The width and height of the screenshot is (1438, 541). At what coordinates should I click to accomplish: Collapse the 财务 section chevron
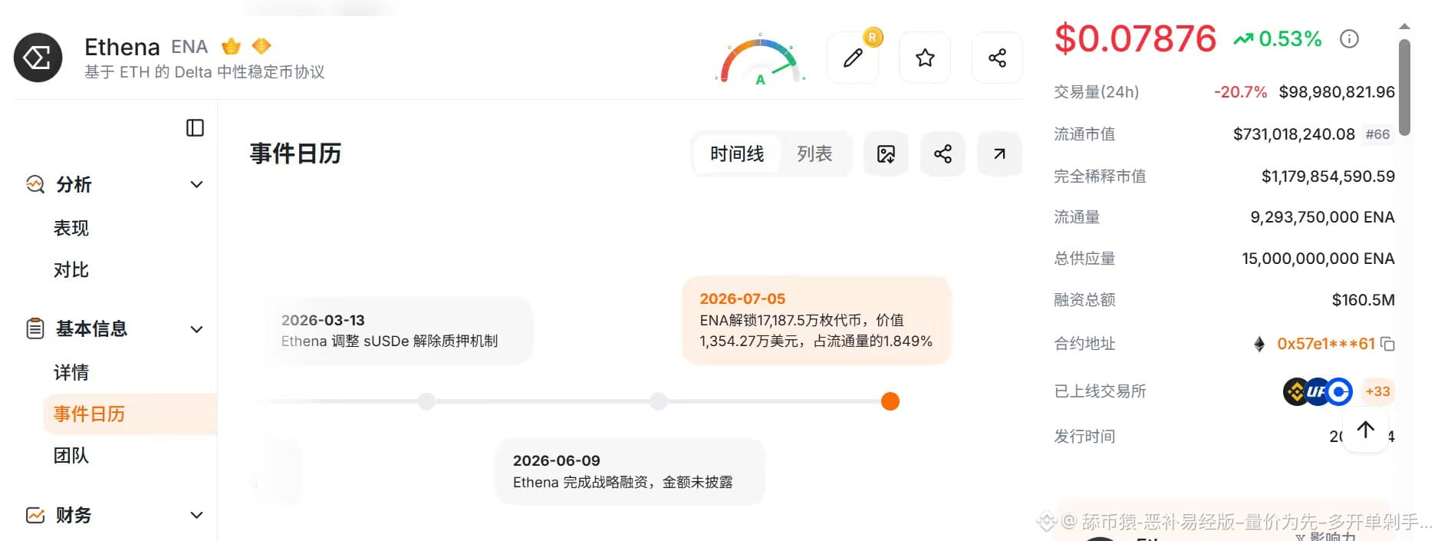click(196, 515)
